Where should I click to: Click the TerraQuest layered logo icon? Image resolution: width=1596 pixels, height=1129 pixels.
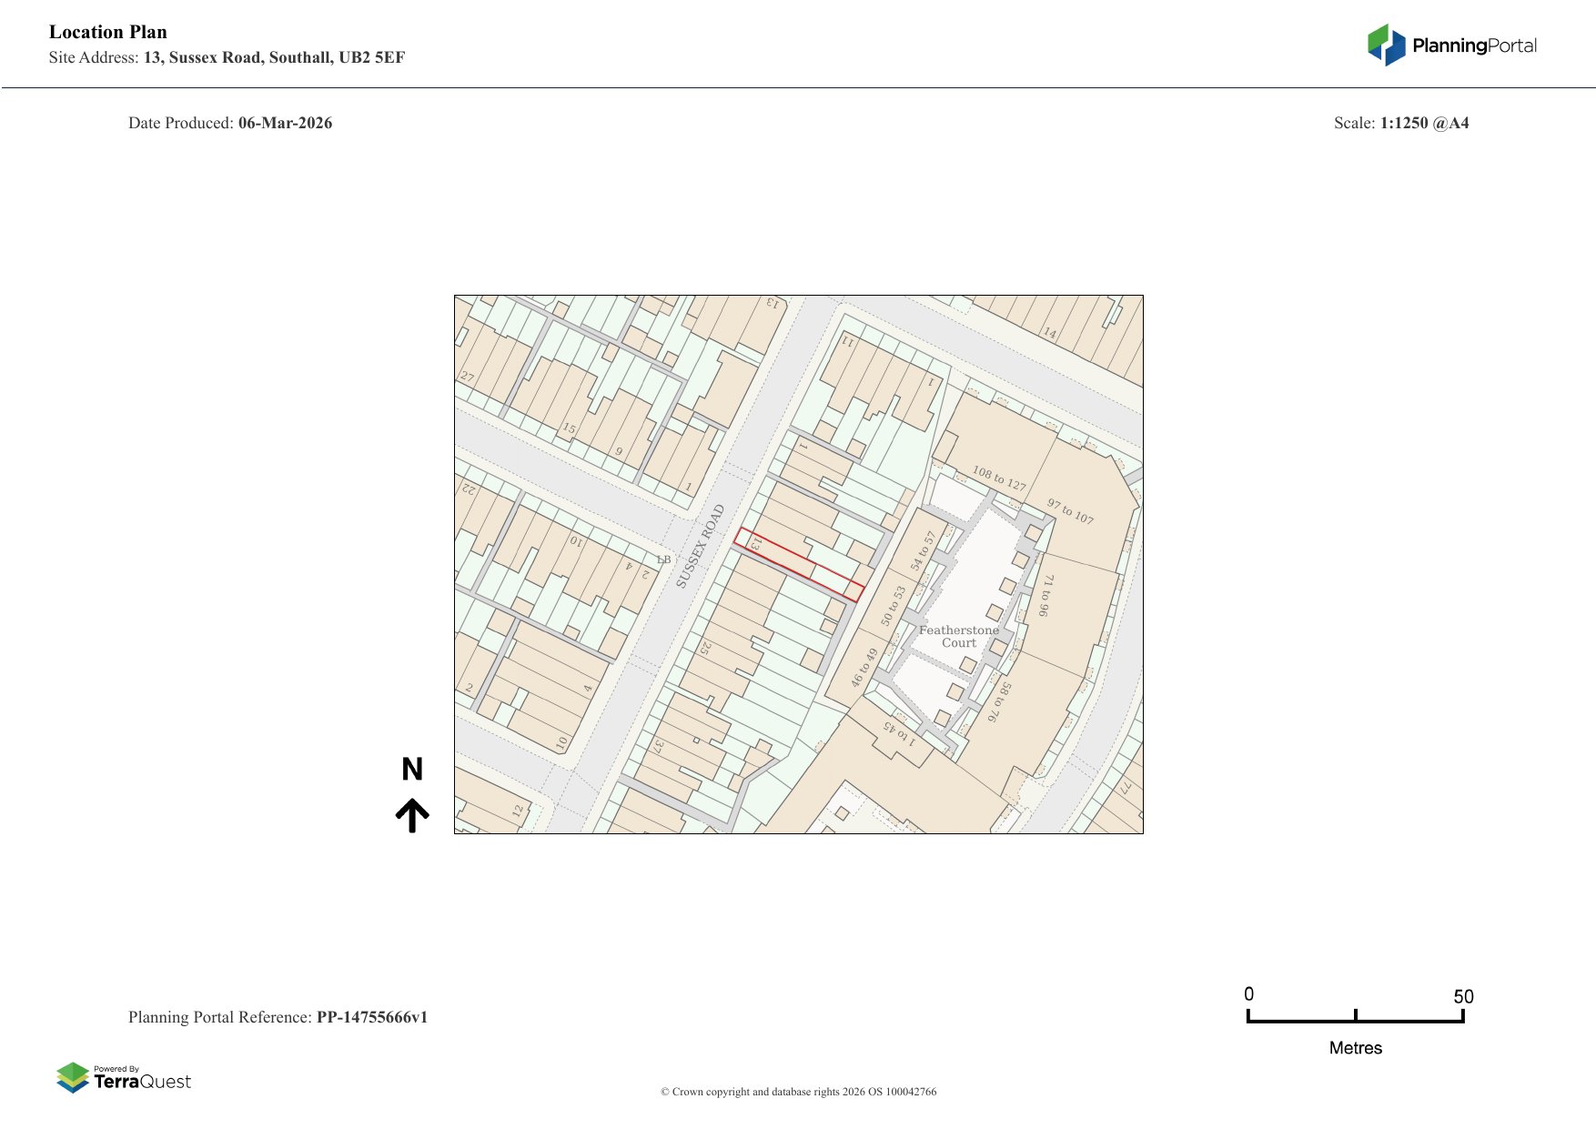coord(73,1077)
